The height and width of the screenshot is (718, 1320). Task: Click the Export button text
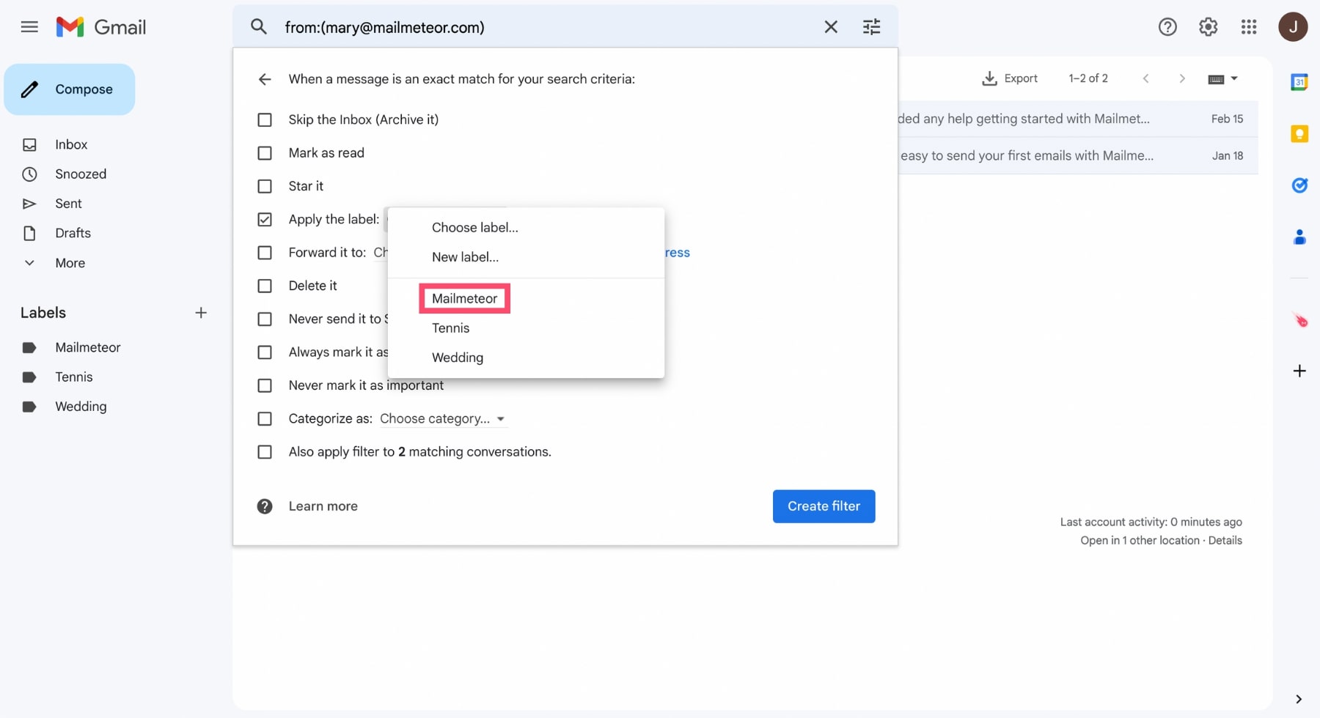pyautogui.click(x=1021, y=78)
